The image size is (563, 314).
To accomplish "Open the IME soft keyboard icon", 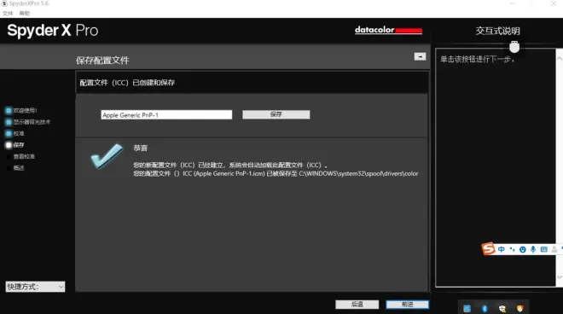I will [x=544, y=249].
